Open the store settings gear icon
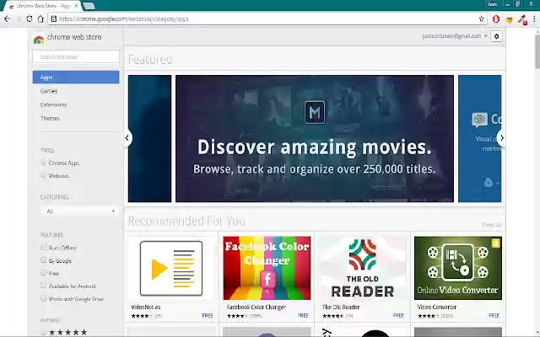The image size is (540, 337). [496, 36]
